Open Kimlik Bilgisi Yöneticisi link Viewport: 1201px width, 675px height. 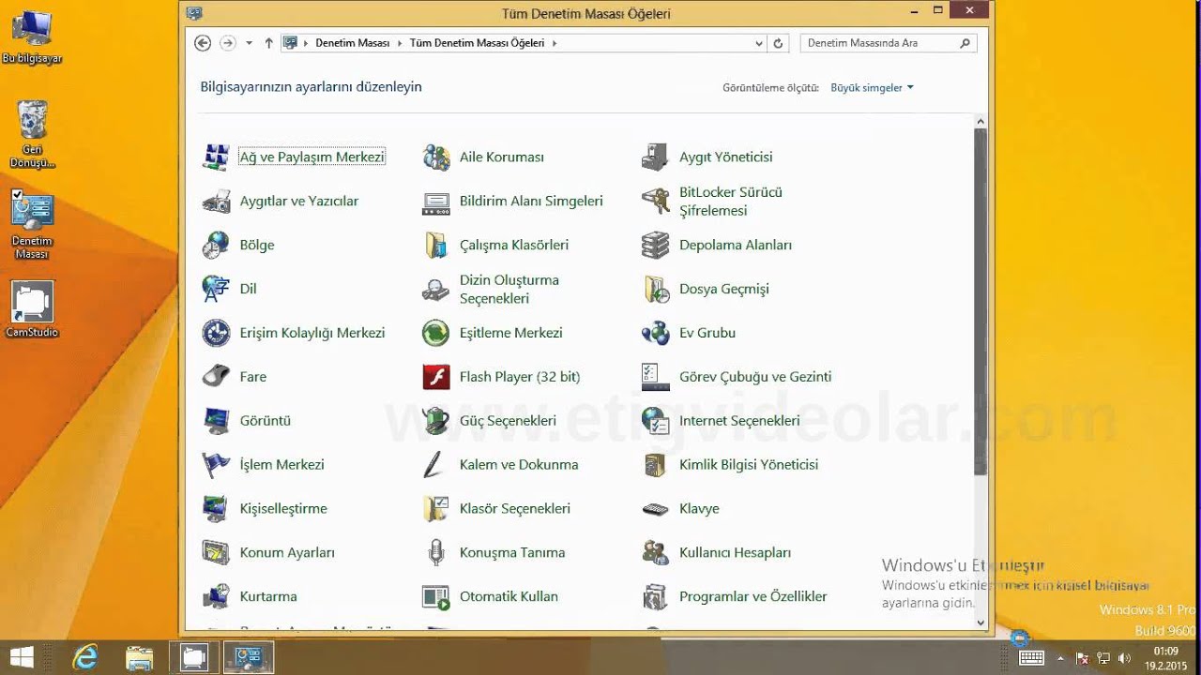(x=749, y=465)
